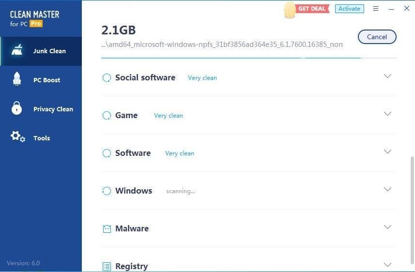The width and height of the screenshot is (415, 272).
Task: Click the GET DEAL banner
Action: 312,8
